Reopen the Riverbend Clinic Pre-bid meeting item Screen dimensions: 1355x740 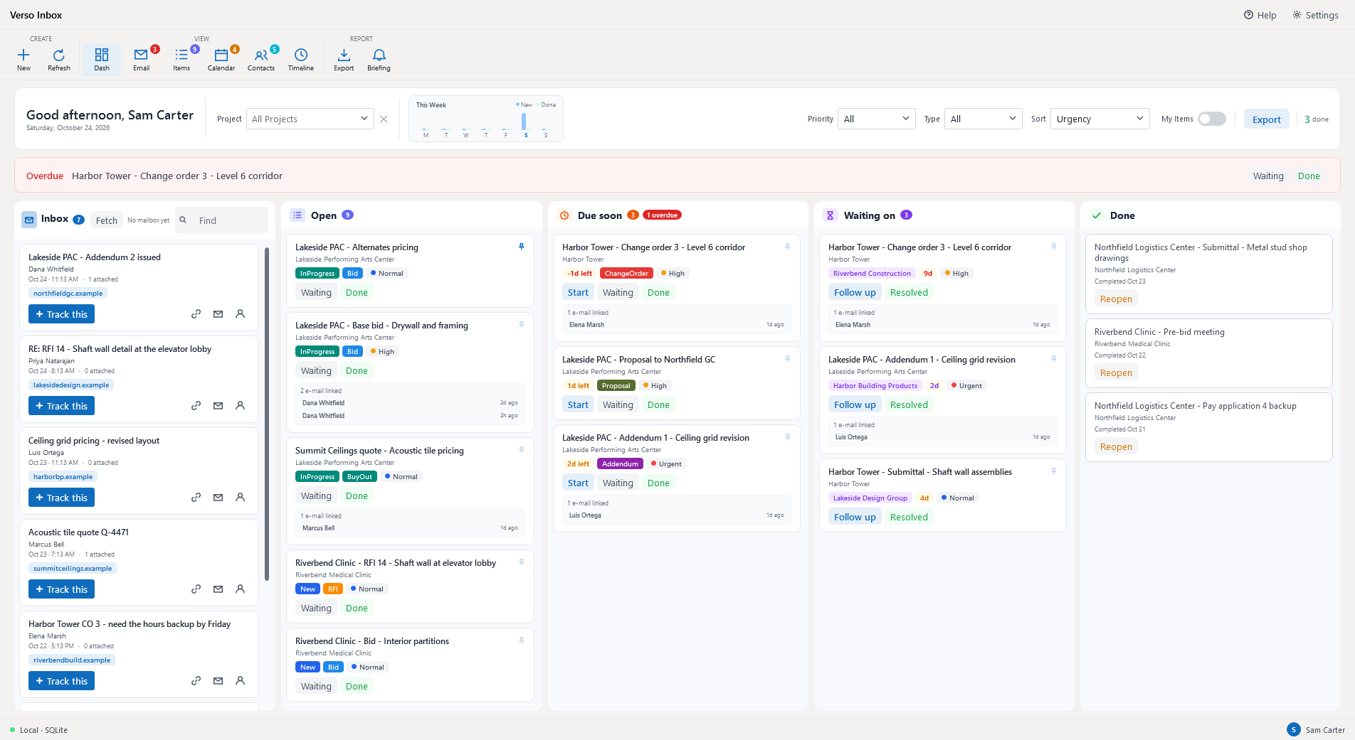coord(1116,372)
